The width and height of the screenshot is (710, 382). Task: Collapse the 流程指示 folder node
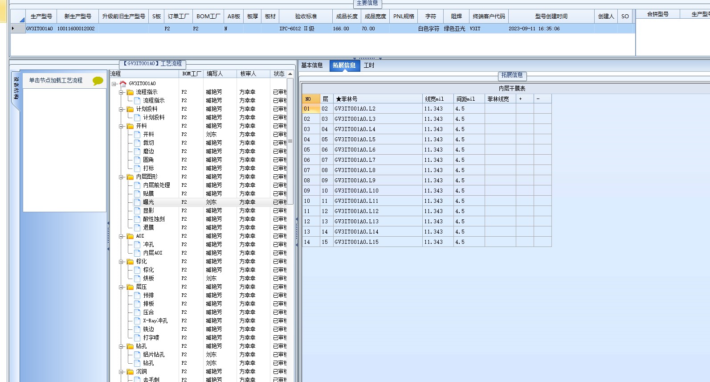121,92
